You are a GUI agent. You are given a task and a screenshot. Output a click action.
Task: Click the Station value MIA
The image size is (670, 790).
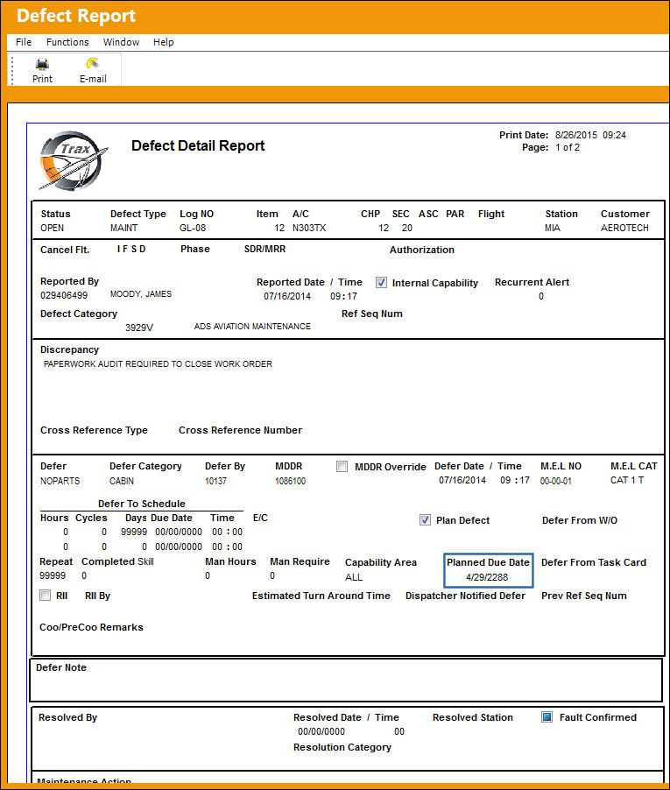(x=553, y=229)
